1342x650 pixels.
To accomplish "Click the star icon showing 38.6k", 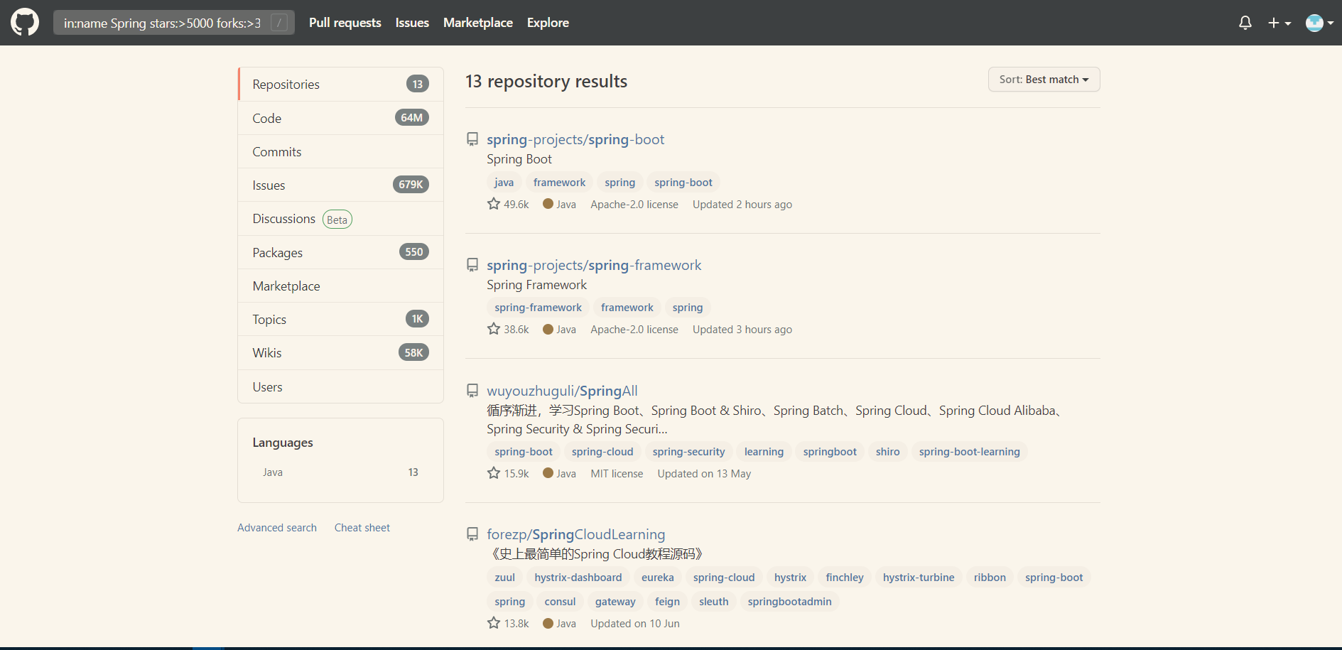I will click(x=494, y=329).
